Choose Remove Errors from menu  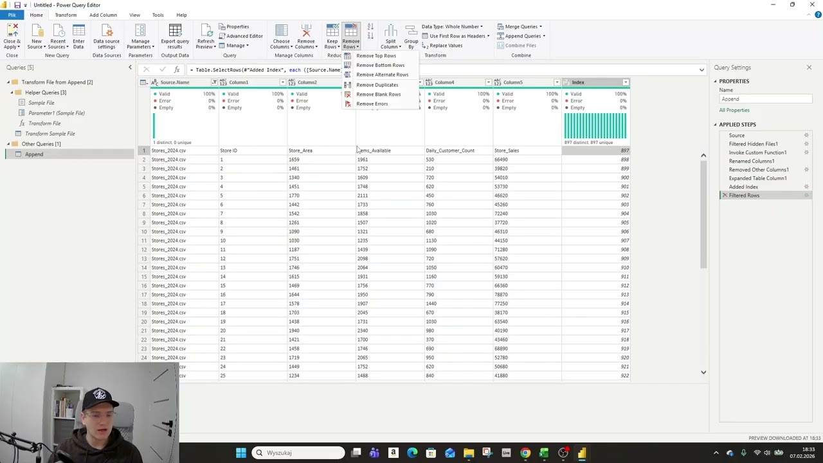372,104
